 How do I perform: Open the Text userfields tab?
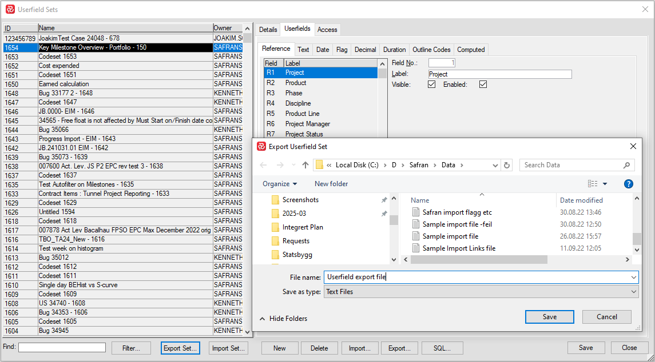[x=303, y=50]
